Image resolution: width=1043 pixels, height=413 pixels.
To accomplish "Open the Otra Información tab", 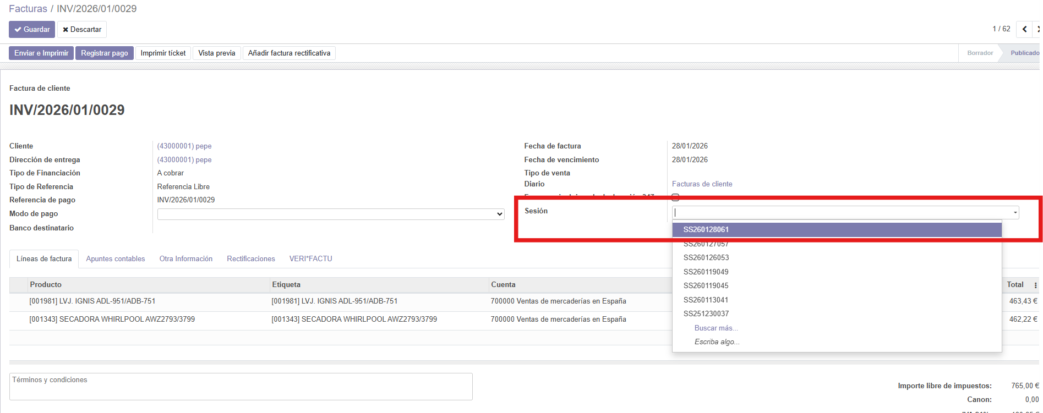I will click(x=185, y=258).
